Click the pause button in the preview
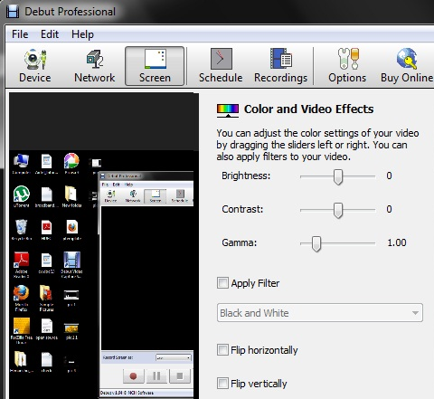 [x=156, y=376]
